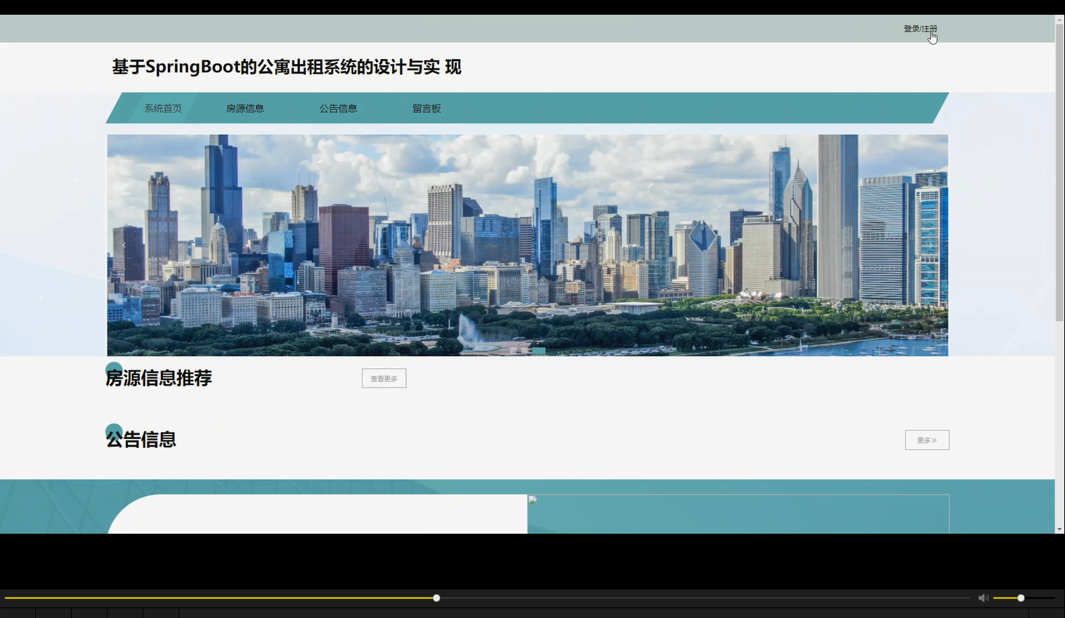
Task: Click the teal circle icon beside 房源信息推荐 heading
Action: click(114, 368)
